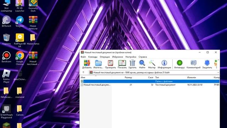
Task: Select the Новый текстовый rar desktop icon
Action: pyautogui.click(x=33, y=58)
